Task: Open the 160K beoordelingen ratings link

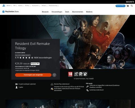Action: pos(43,58)
